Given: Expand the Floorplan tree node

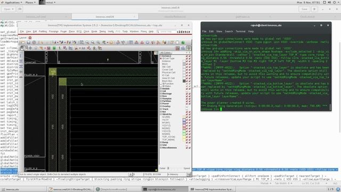Looking at the screenshot, I should coord(161,99).
